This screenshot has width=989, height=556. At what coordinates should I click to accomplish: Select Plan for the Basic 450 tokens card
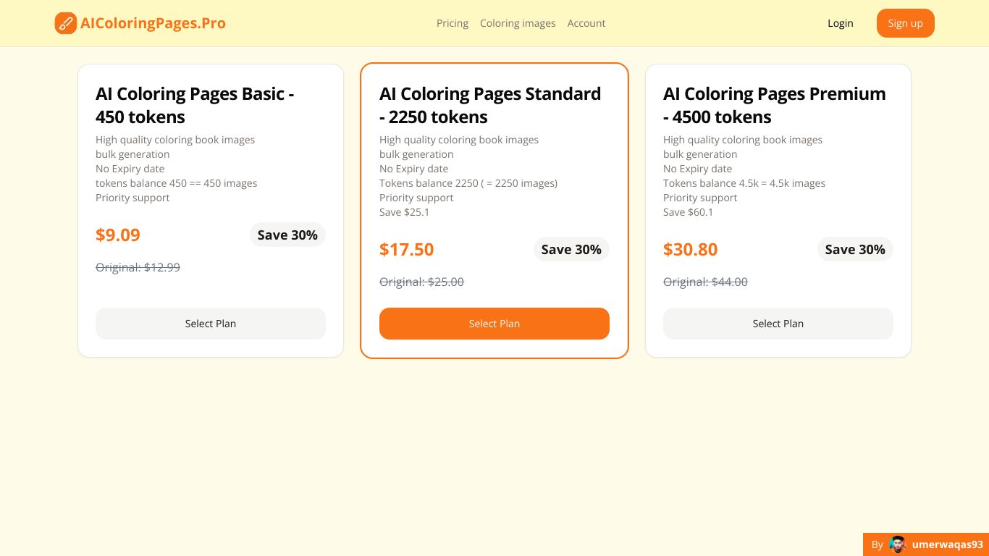pyautogui.click(x=211, y=324)
